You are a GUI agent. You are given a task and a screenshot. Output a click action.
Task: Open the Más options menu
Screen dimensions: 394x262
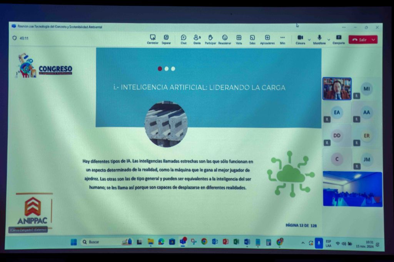(282, 39)
